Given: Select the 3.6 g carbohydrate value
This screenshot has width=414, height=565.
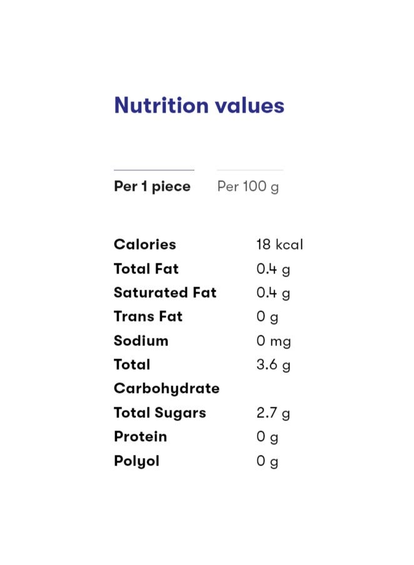Looking at the screenshot, I should click(273, 365).
